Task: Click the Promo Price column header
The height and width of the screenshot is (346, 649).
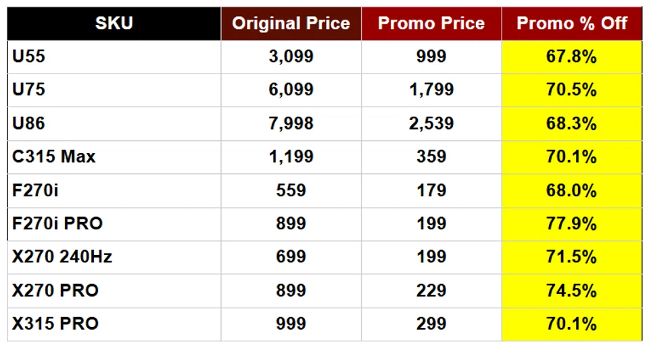Action: click(431, 24)
